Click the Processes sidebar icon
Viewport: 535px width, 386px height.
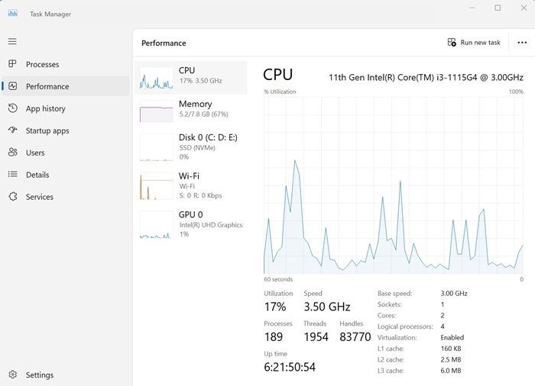point(13,64)
